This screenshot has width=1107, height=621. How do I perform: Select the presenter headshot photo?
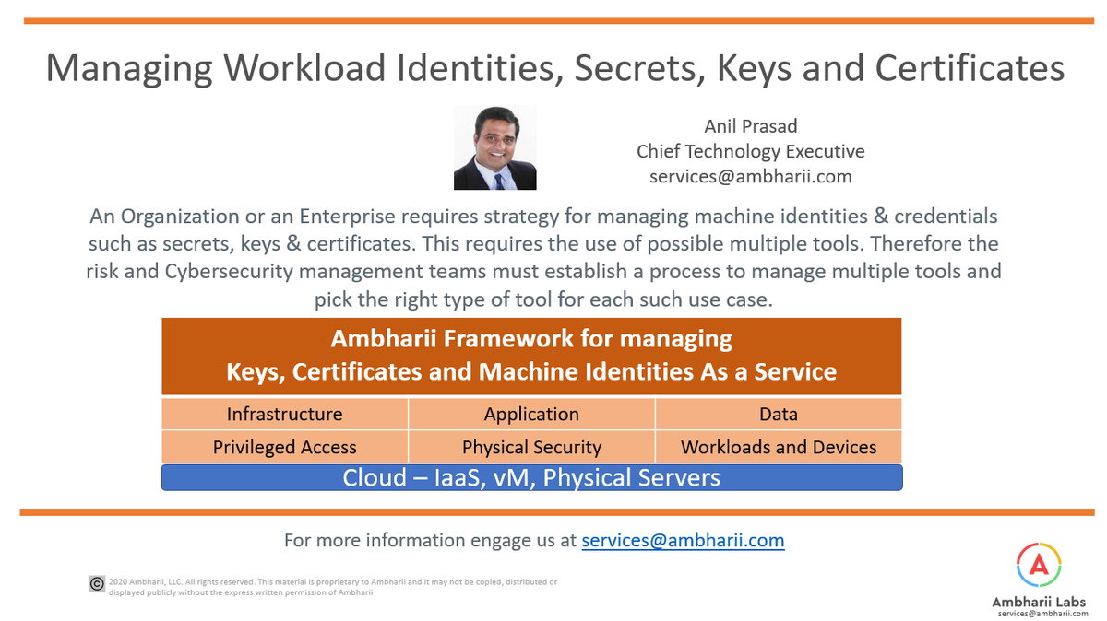[x=495, y=147]
